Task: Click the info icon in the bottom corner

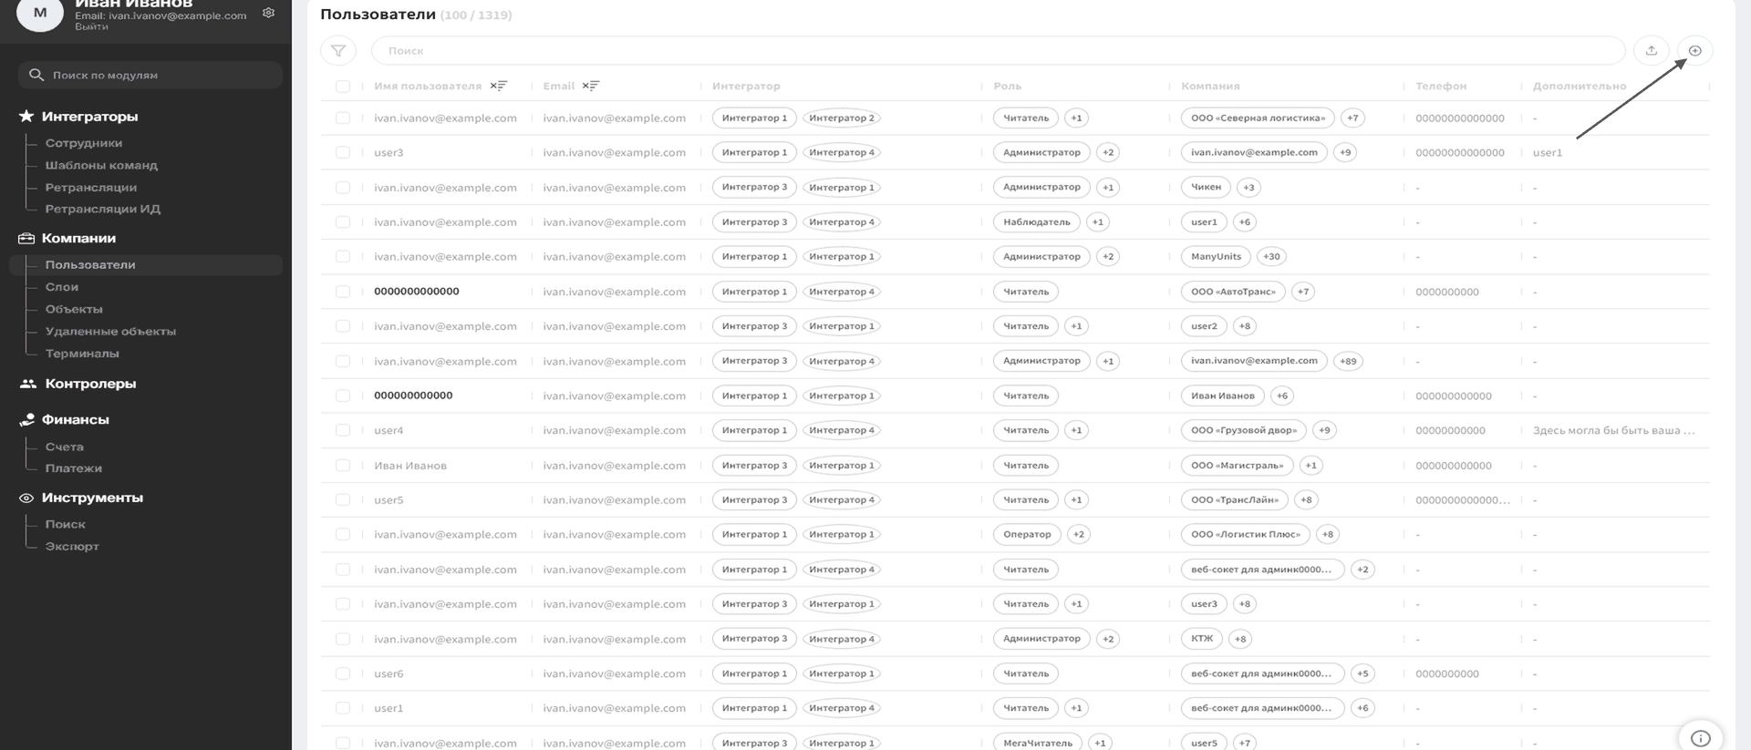Action: point(1700,738)
